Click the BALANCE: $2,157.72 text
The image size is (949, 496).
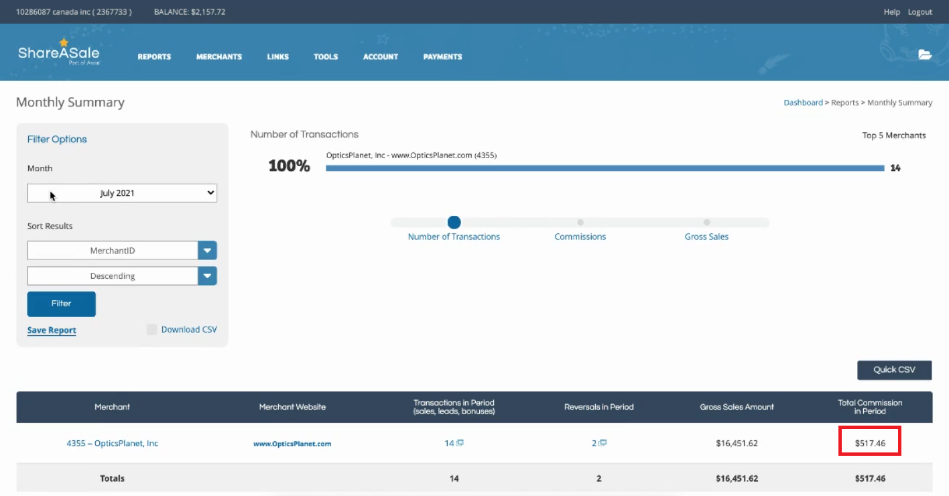click(x=190, y=12)
